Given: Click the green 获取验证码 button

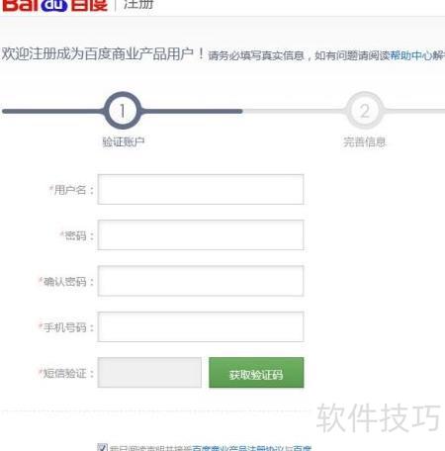Looking at the screenshot, I should [256, 373].
